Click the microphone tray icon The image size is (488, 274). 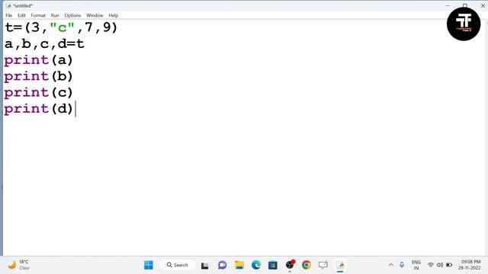402,265
